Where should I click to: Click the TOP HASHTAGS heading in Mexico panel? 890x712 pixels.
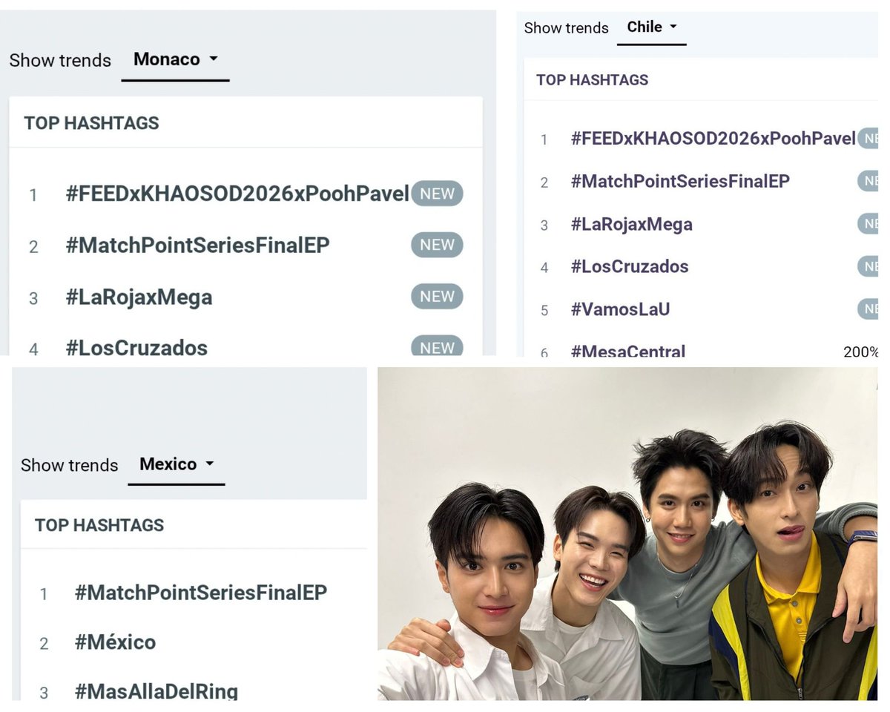pyautogui.click(x=99, y=525)
